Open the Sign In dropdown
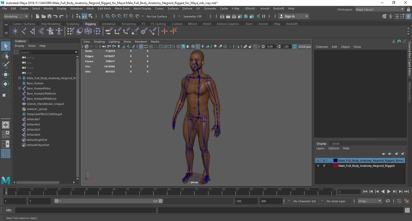The height and width of the screenshot is (221, 412). [294, 16]
